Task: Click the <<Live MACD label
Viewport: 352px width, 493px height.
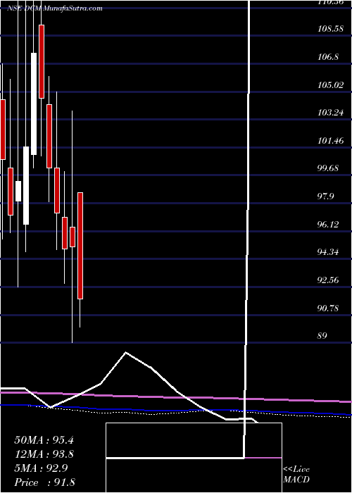Action: point(296,475)
